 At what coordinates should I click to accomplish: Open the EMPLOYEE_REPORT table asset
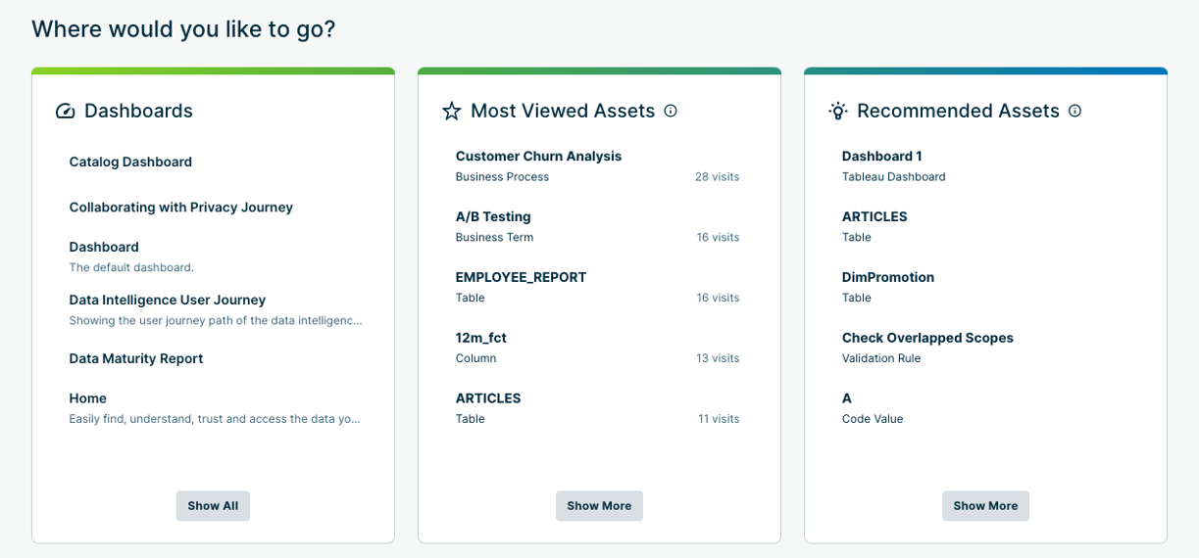pos(521,278)
